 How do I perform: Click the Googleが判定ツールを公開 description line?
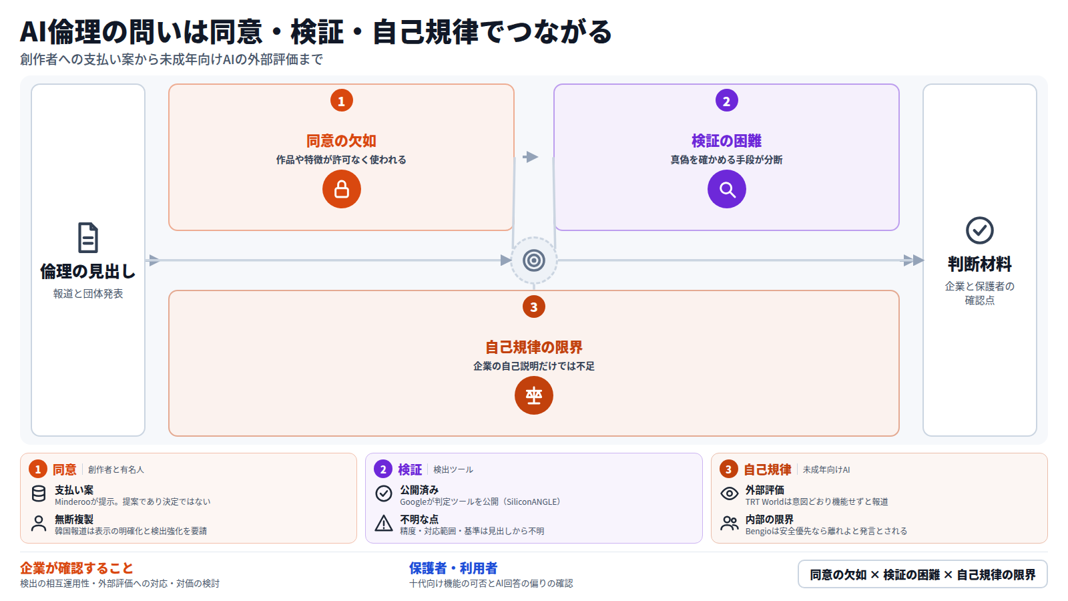click(480, 502)
